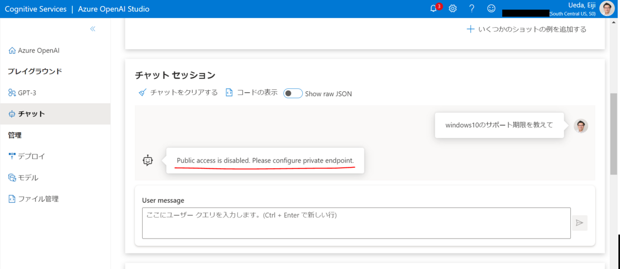Click the cube icon beside モデル

(12, 177)
